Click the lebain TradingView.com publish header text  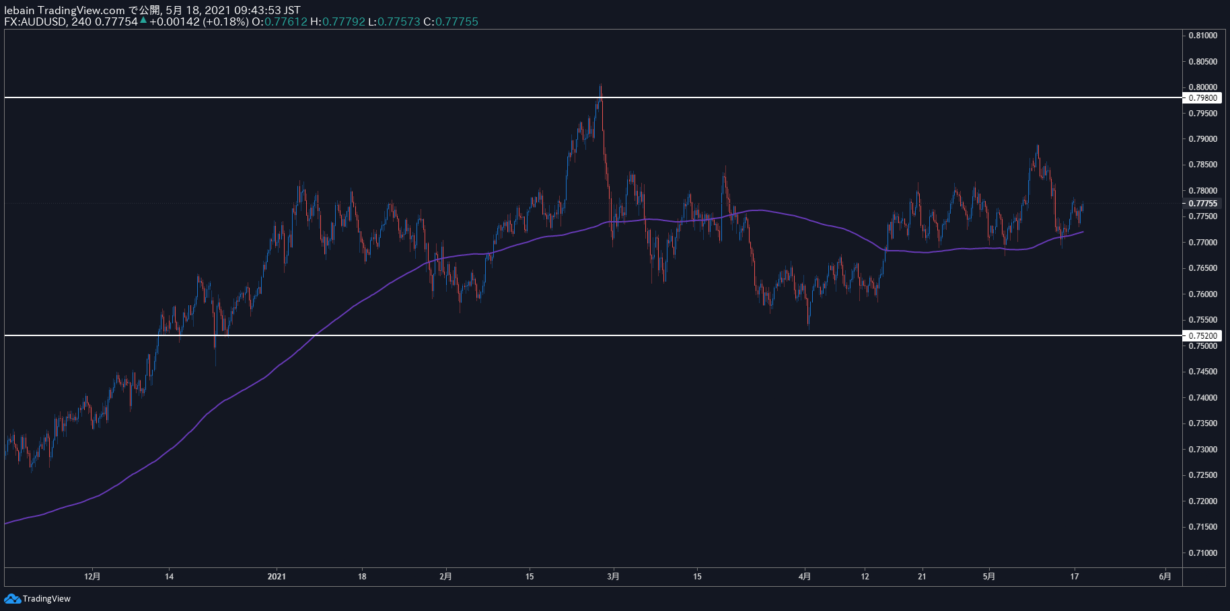click(152, 10)
